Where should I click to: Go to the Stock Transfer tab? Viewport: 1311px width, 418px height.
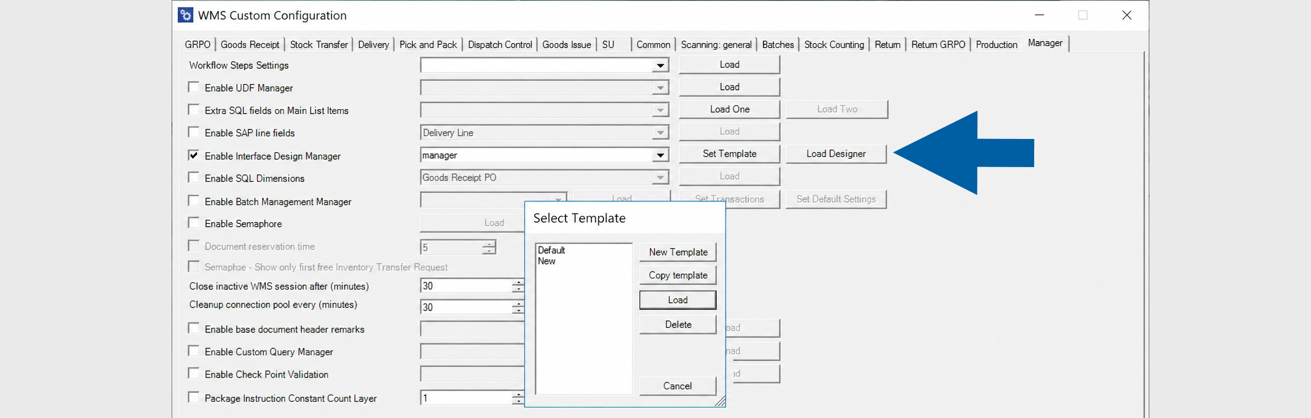[x=318, y=44]
